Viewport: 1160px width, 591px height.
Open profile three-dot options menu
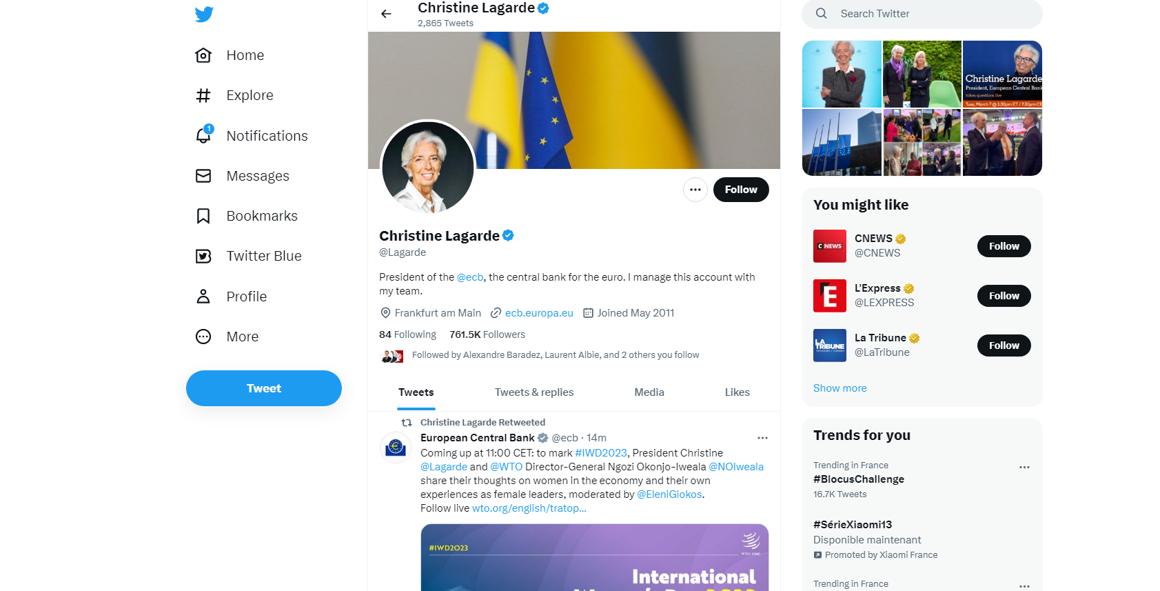[695, 190]
